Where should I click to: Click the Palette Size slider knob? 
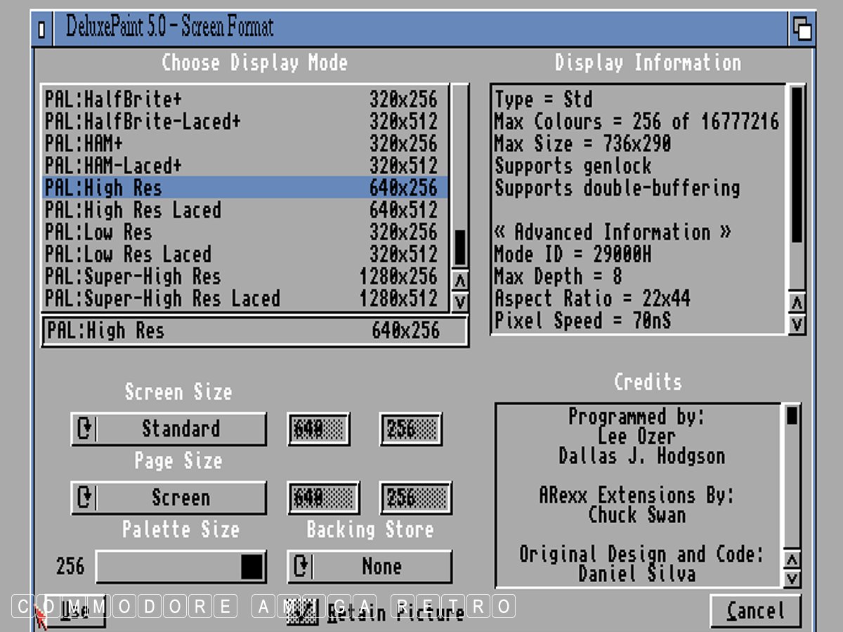(251, 567)
